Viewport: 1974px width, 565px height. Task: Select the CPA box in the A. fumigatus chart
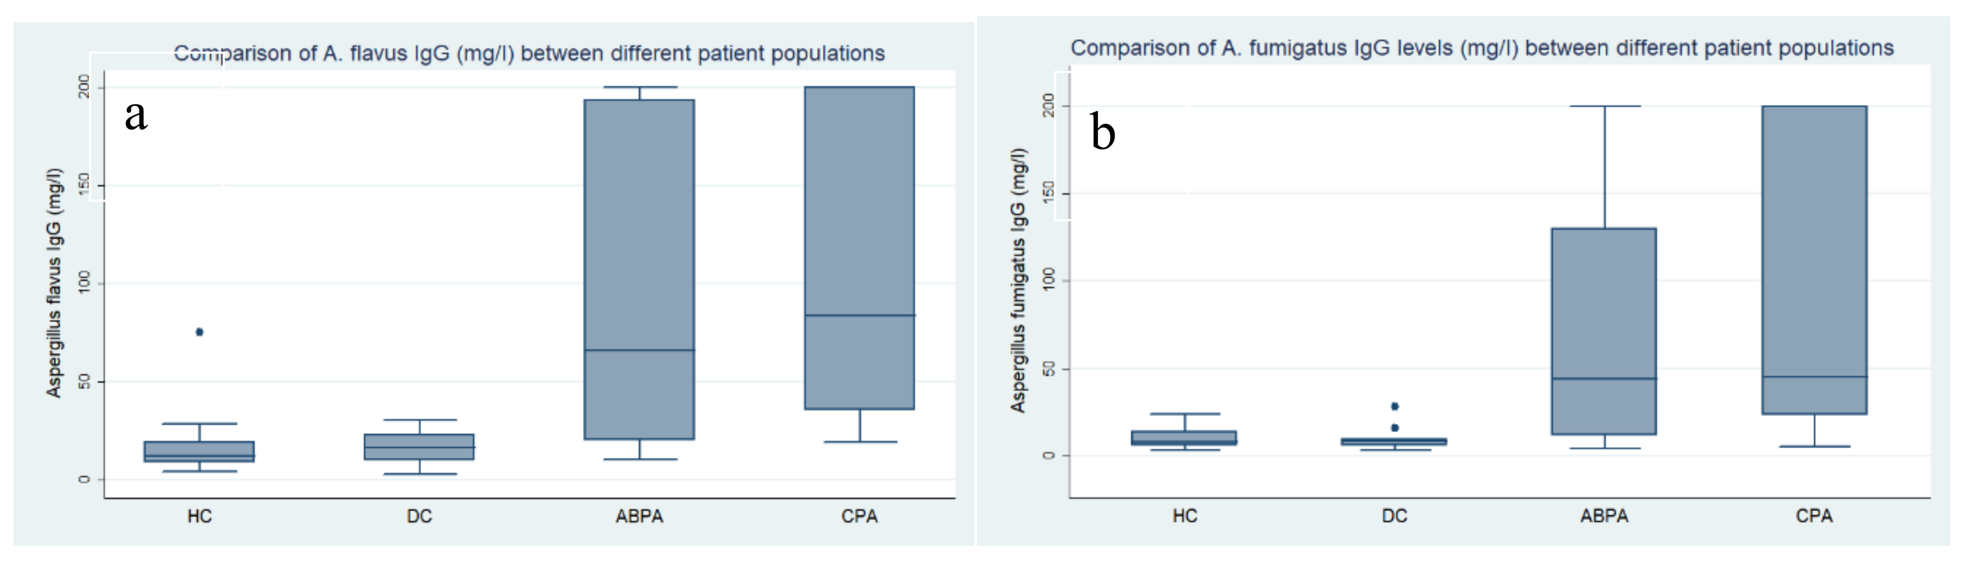(x=1814, y=259)
